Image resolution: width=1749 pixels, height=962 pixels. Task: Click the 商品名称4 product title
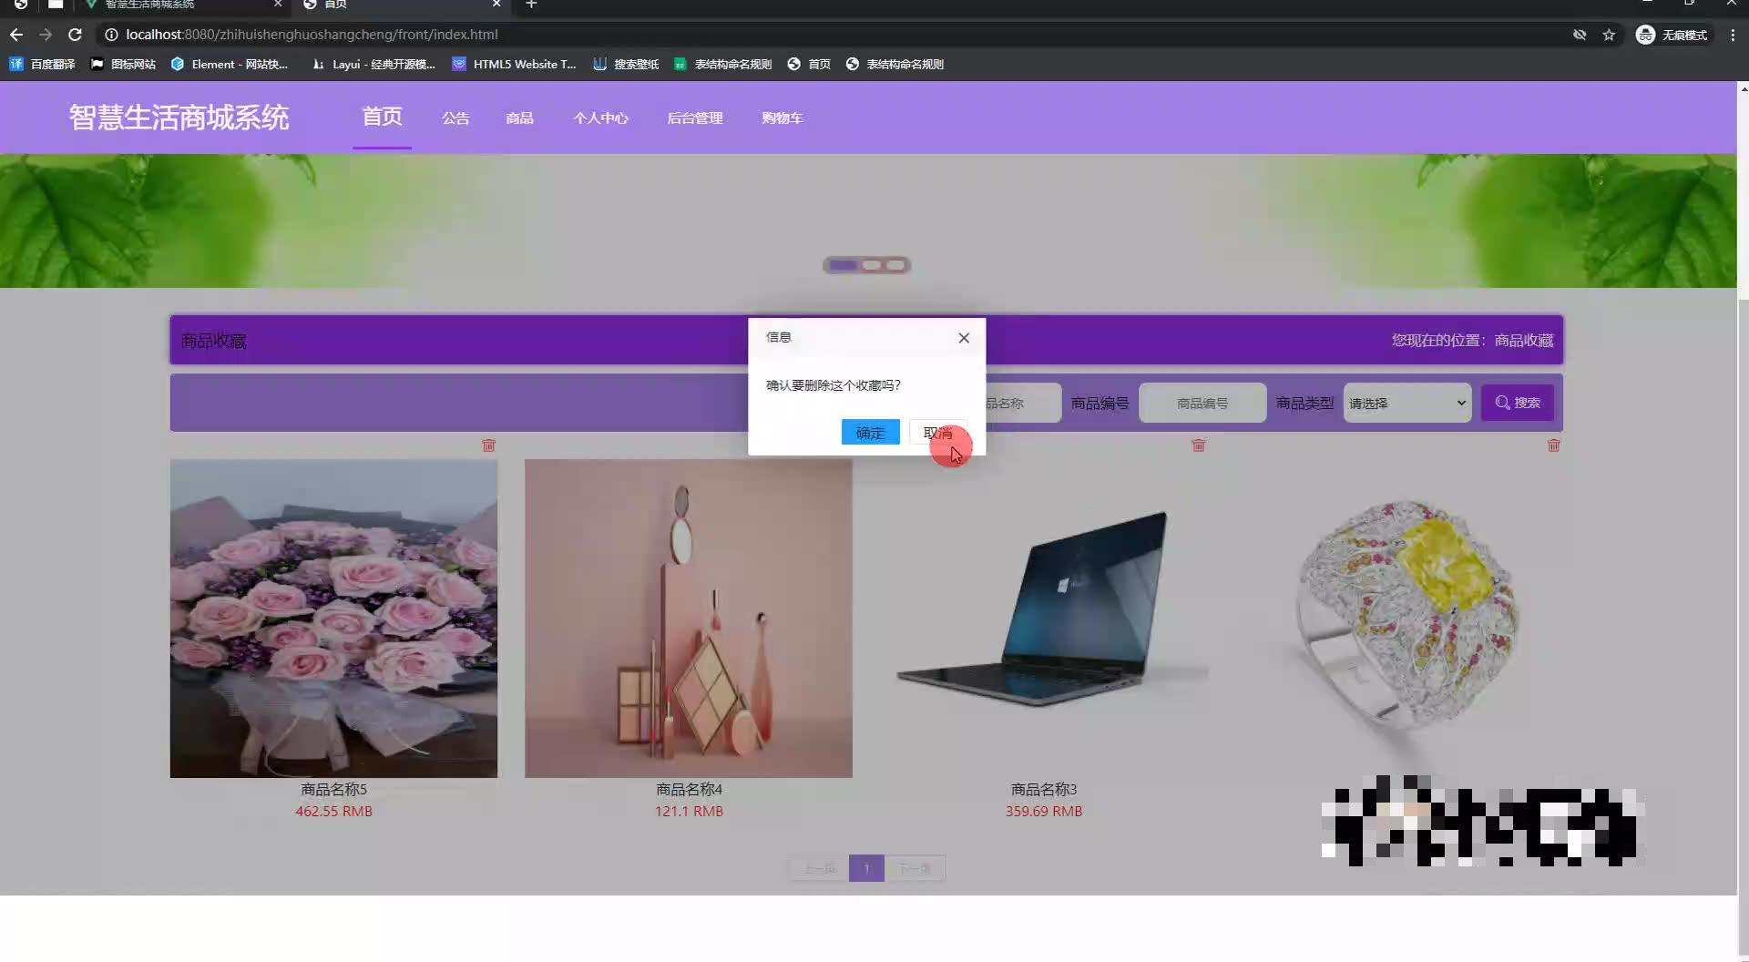tap(689, 789)
